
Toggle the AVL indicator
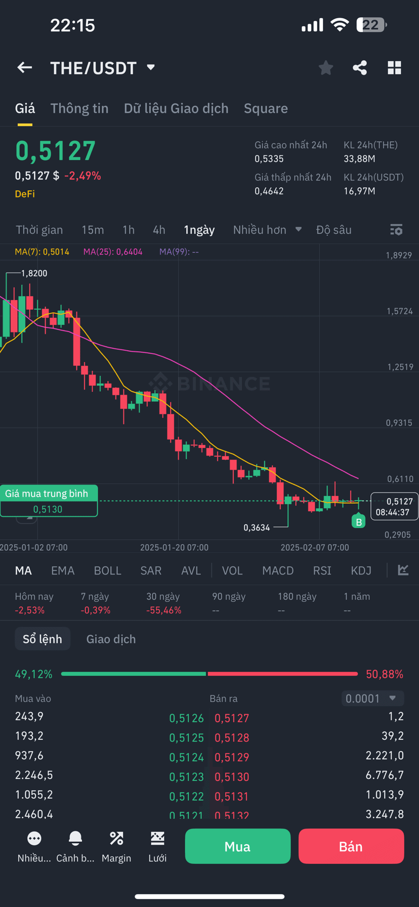point(191,570)
